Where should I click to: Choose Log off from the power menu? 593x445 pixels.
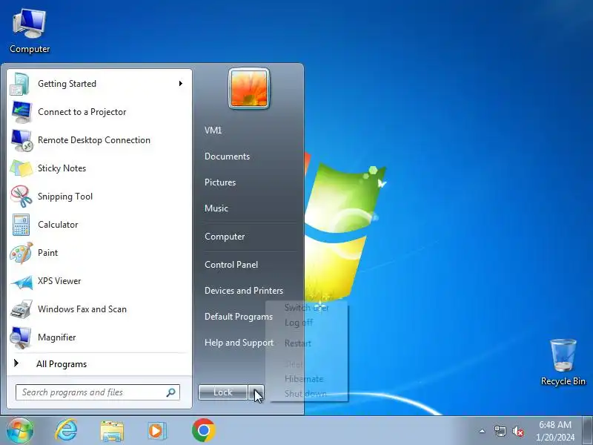click(x=299, y=323)
